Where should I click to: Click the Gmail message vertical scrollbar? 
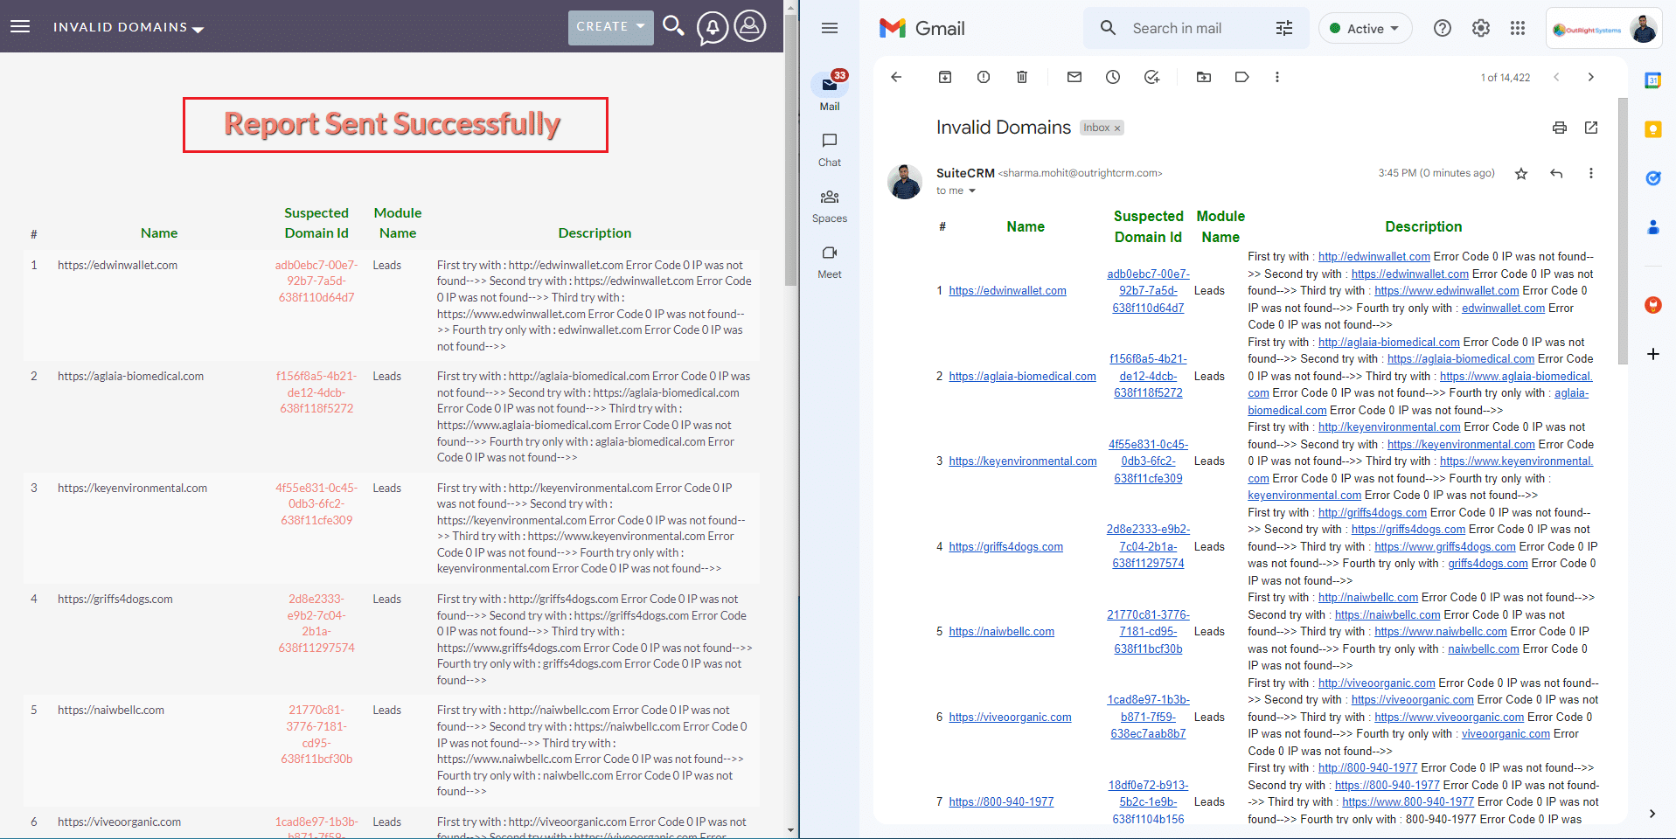[x=1623, y=231]
